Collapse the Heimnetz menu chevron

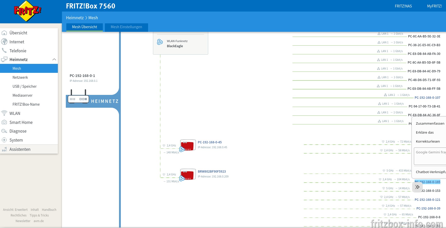click(x=54, y=60)
